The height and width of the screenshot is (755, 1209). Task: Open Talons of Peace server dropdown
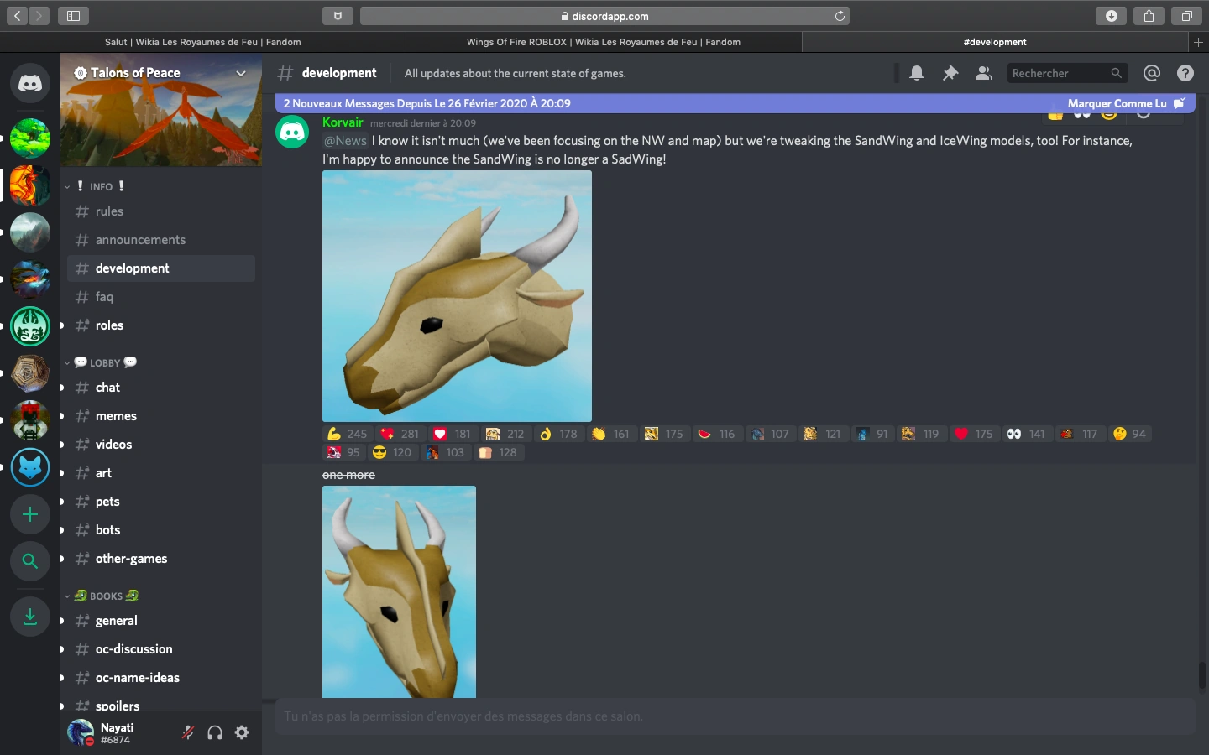click(241, 73)
